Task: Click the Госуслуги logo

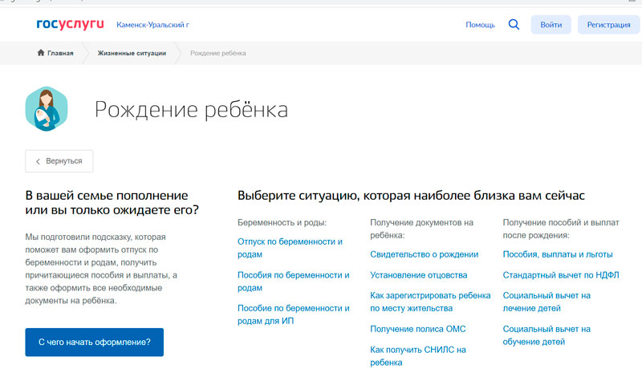Action: point(71,25)
